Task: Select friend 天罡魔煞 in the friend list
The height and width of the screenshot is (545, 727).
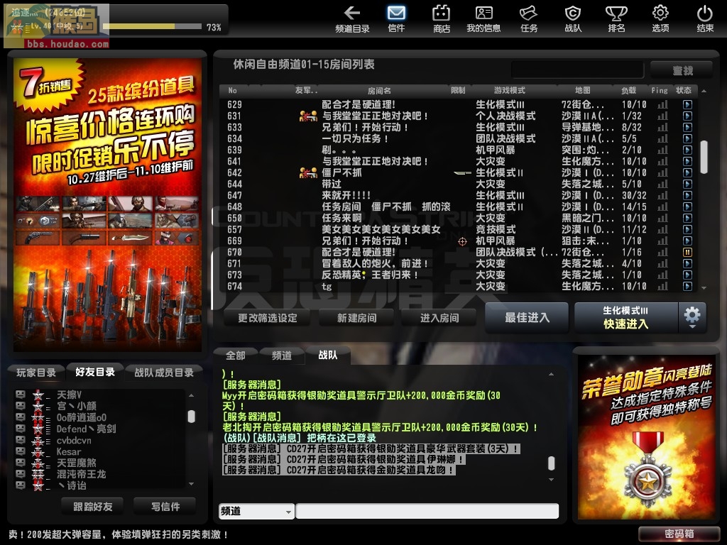Action: (x=76, y=463)
